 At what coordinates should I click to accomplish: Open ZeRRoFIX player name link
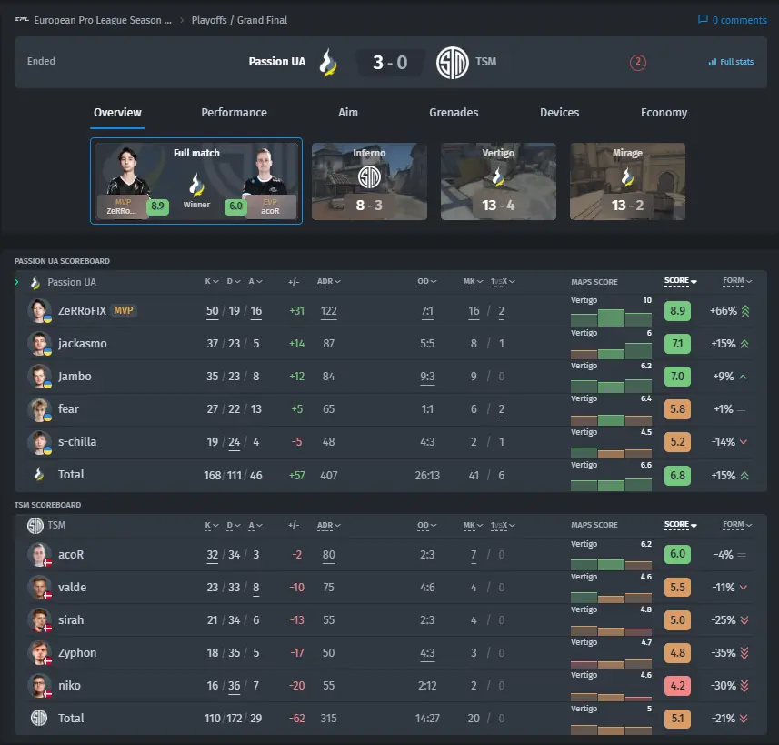click(82, 311)
